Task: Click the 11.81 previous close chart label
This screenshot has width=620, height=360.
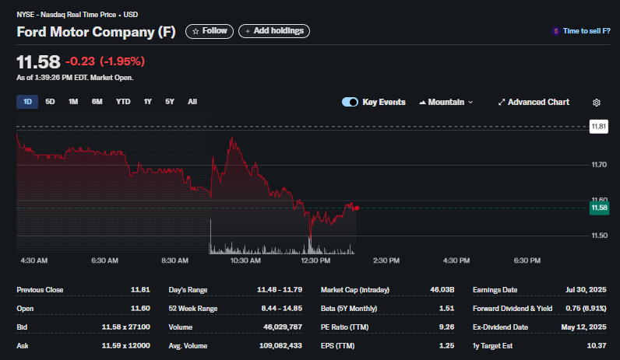Action: coord(599,127)
